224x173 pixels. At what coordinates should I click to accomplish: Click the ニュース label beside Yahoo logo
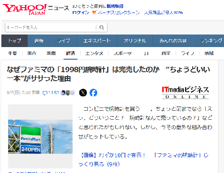coord(59,8)
